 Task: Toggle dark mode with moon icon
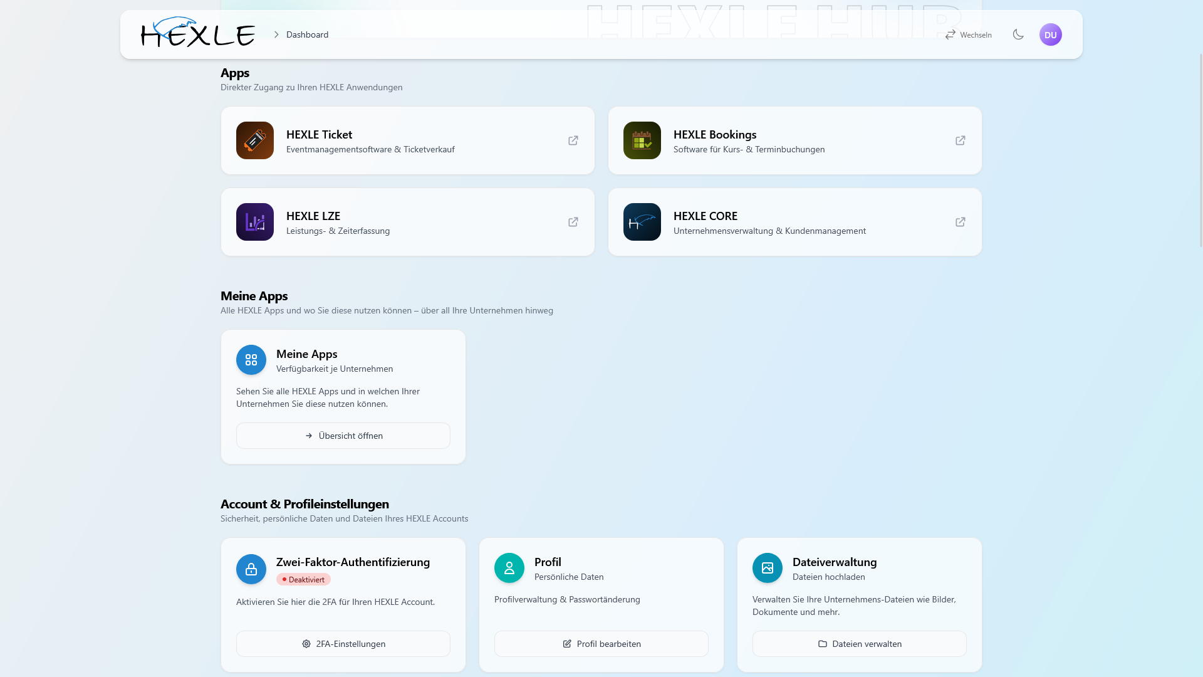(1018, 34)
